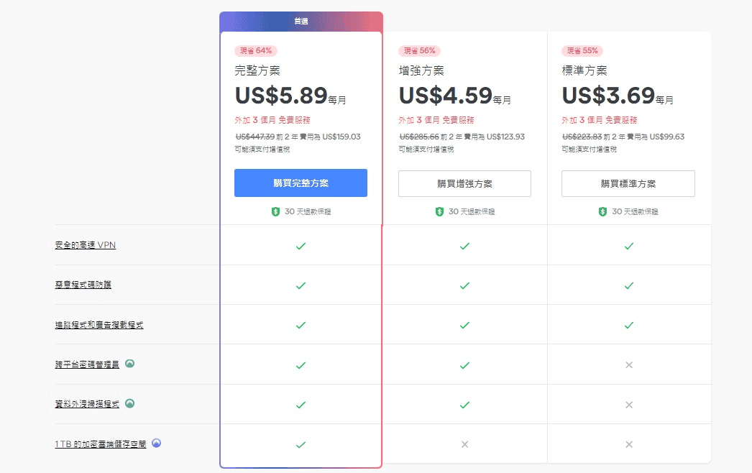This screenshot has height=473, width=752.
Task: Click the 可能須支付增值稅 note in 增強方案 card
Action: (426, 150)
